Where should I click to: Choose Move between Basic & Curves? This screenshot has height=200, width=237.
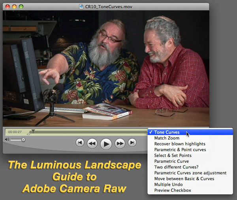[x=190, y=179]
